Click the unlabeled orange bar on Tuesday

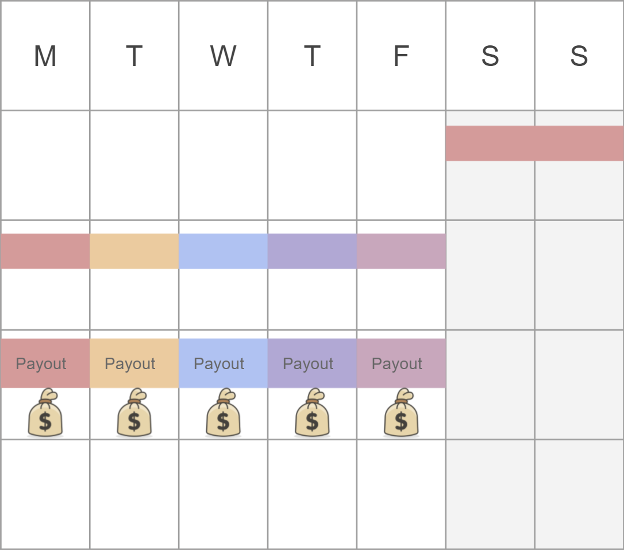pos(134,251)
